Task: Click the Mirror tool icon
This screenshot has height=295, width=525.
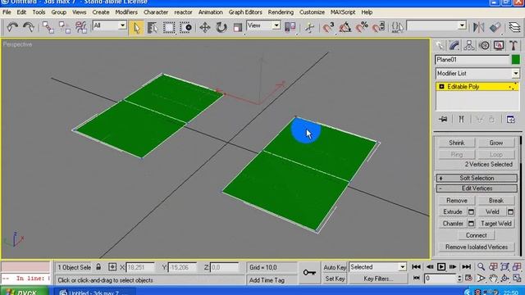Action: (478, 27)
